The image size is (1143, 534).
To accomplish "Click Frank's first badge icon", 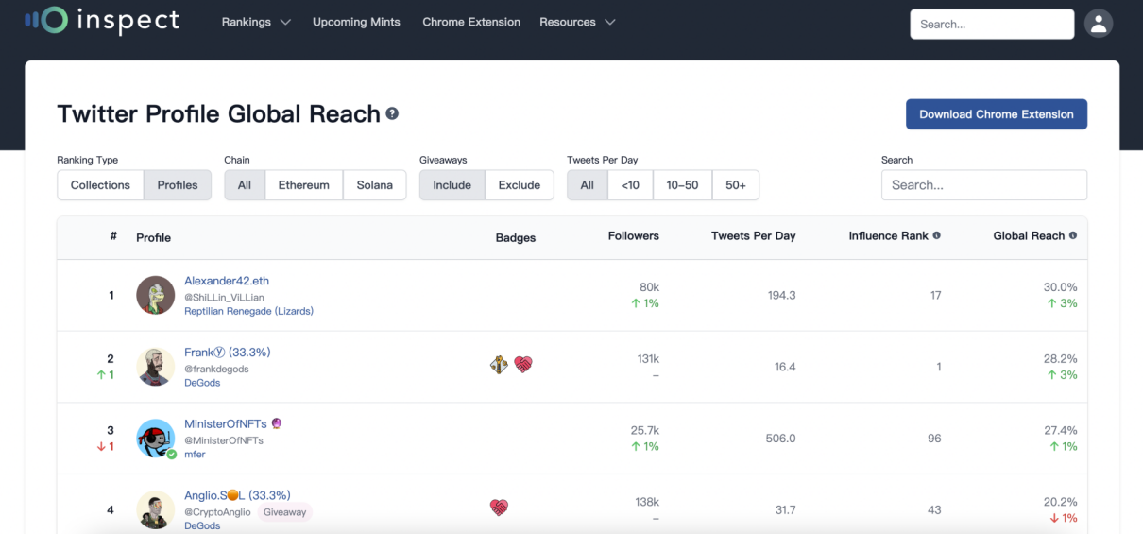I will (499, 365).
